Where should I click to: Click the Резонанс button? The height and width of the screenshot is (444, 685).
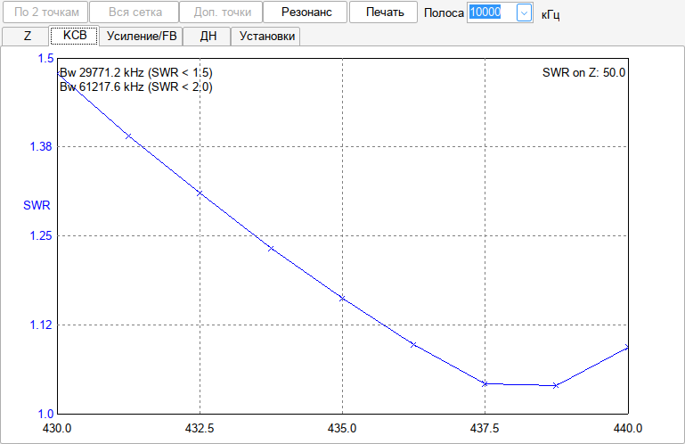click(305, 12)
